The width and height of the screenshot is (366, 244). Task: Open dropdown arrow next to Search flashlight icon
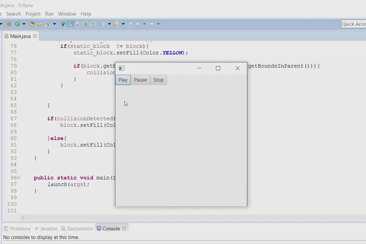(x=54, y=24)
